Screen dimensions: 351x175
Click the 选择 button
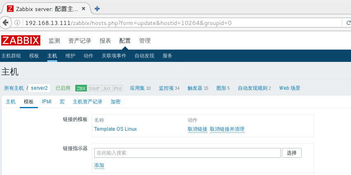(292, 153)
